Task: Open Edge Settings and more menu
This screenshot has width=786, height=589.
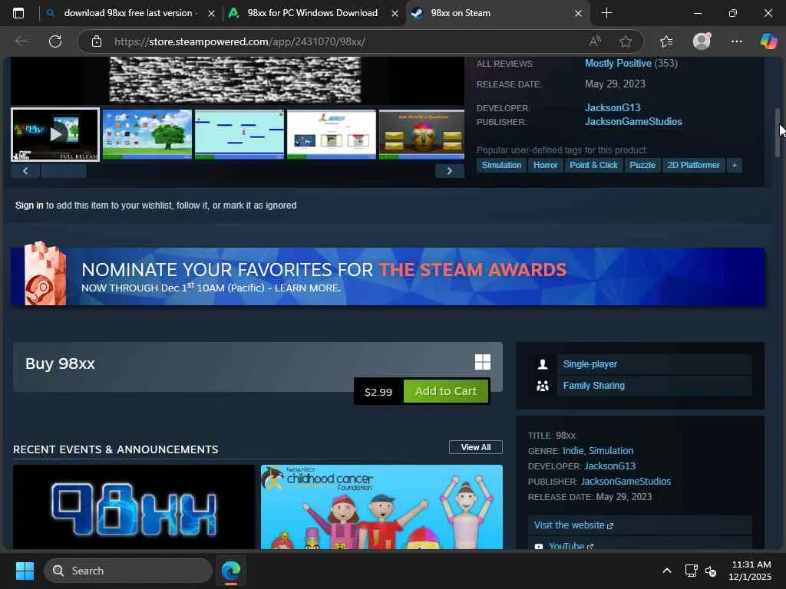Action: [x=736, y=41]
